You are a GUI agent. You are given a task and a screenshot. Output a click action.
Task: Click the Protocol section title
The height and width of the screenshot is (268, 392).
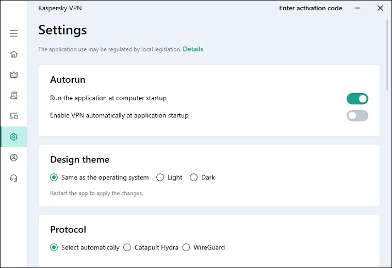point(68,229)
